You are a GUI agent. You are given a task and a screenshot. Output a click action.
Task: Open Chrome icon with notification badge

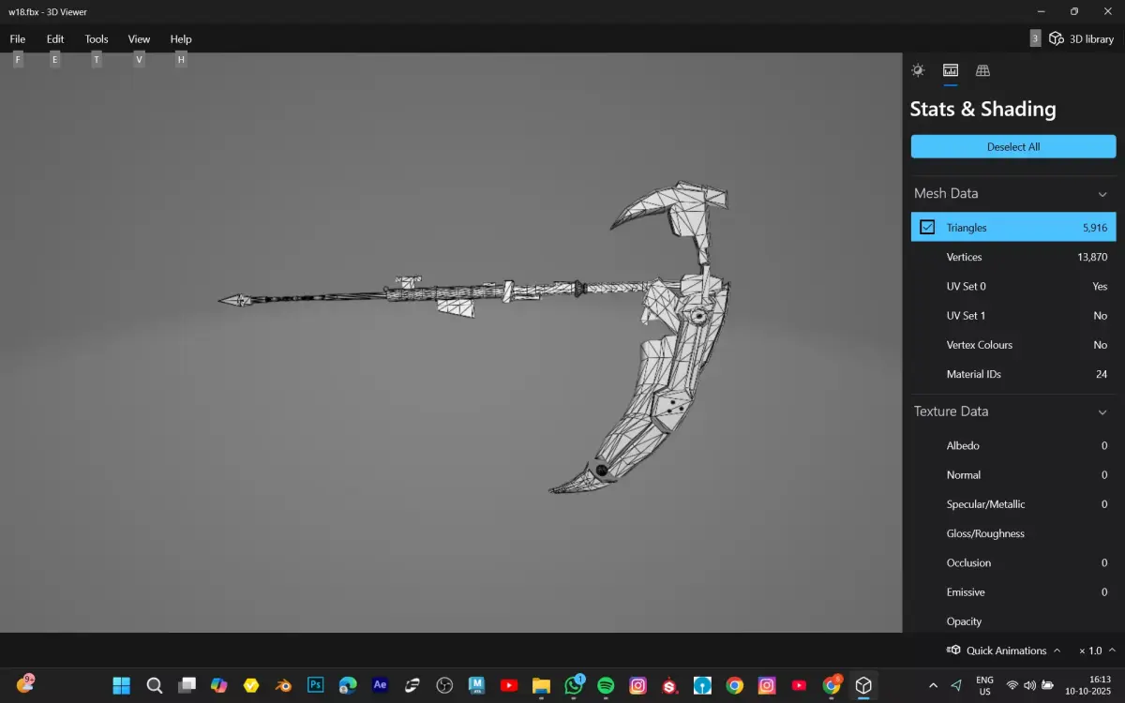pyautogui.click(x=831, y=685)
